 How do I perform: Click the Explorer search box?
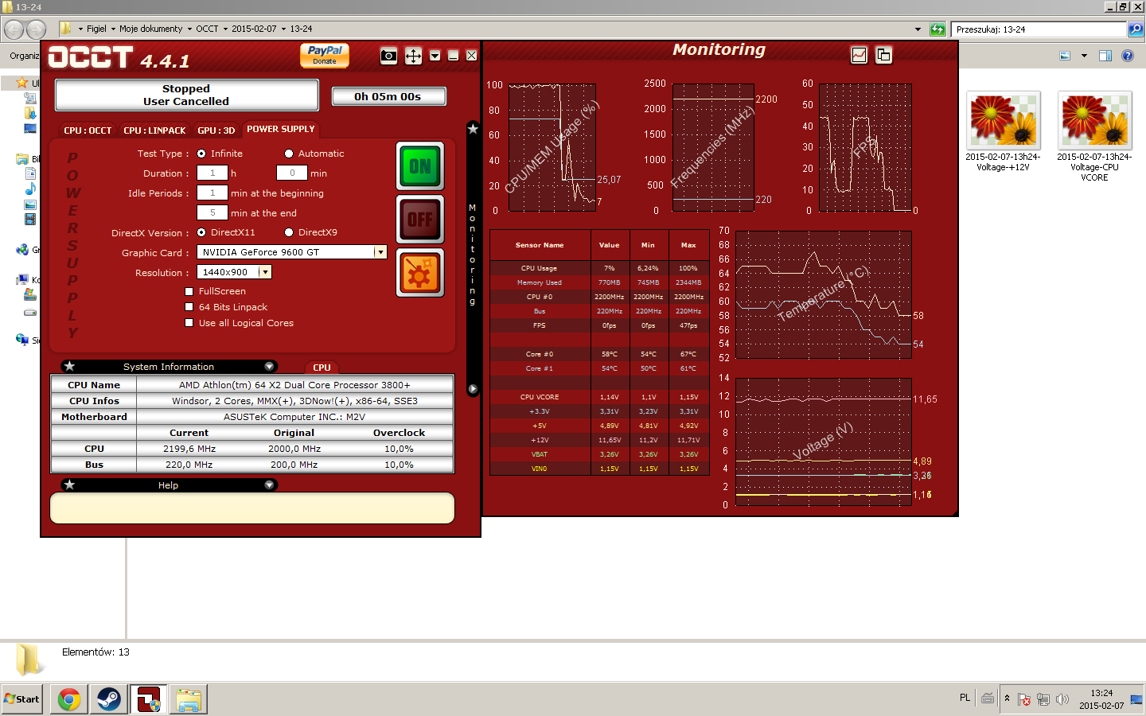tap(1040, 29)
